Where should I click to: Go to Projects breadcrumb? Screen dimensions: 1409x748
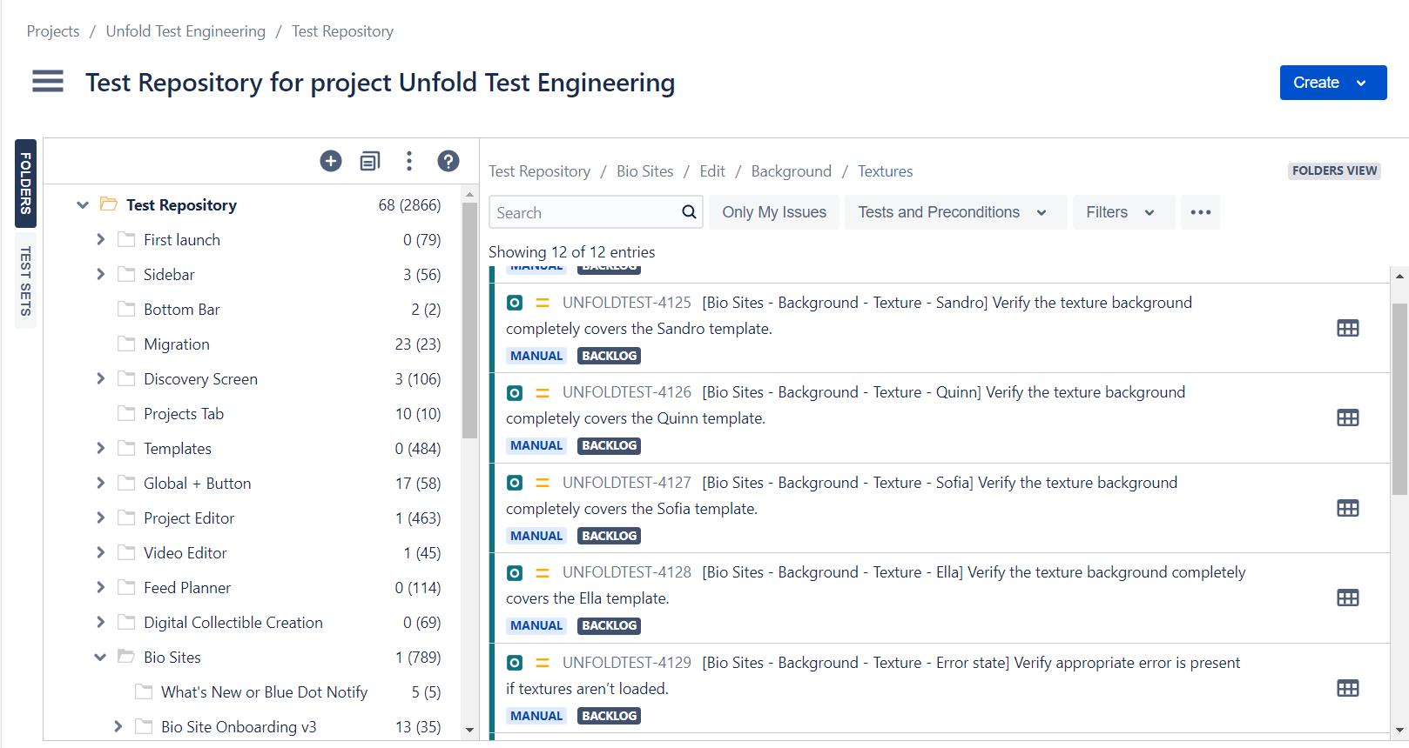click(53, 31)
